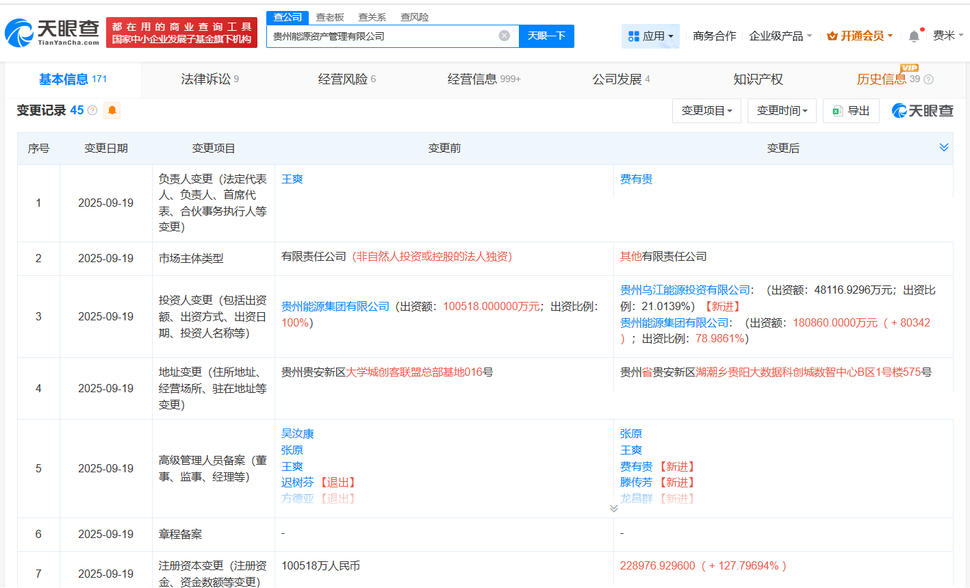Click the Excel icon on 导出 button
This screenshot has width=970, height=588.
837,110
